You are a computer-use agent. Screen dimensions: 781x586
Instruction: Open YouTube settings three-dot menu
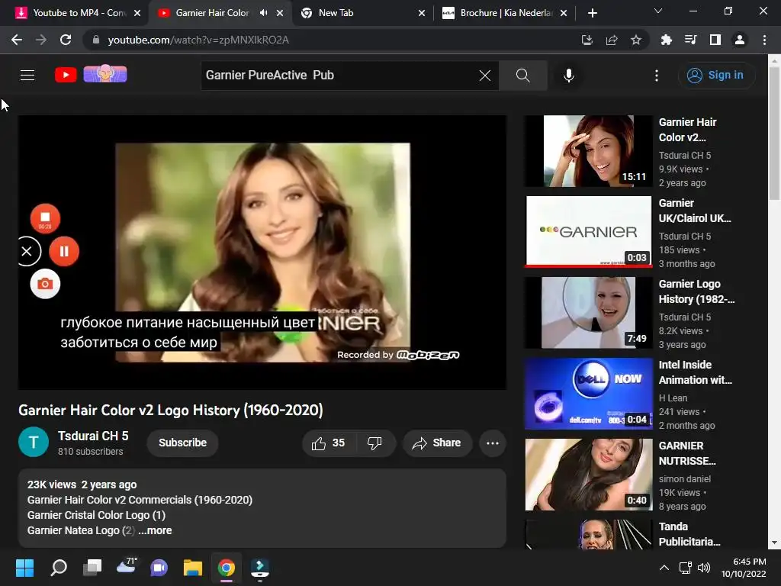point(657,76)
